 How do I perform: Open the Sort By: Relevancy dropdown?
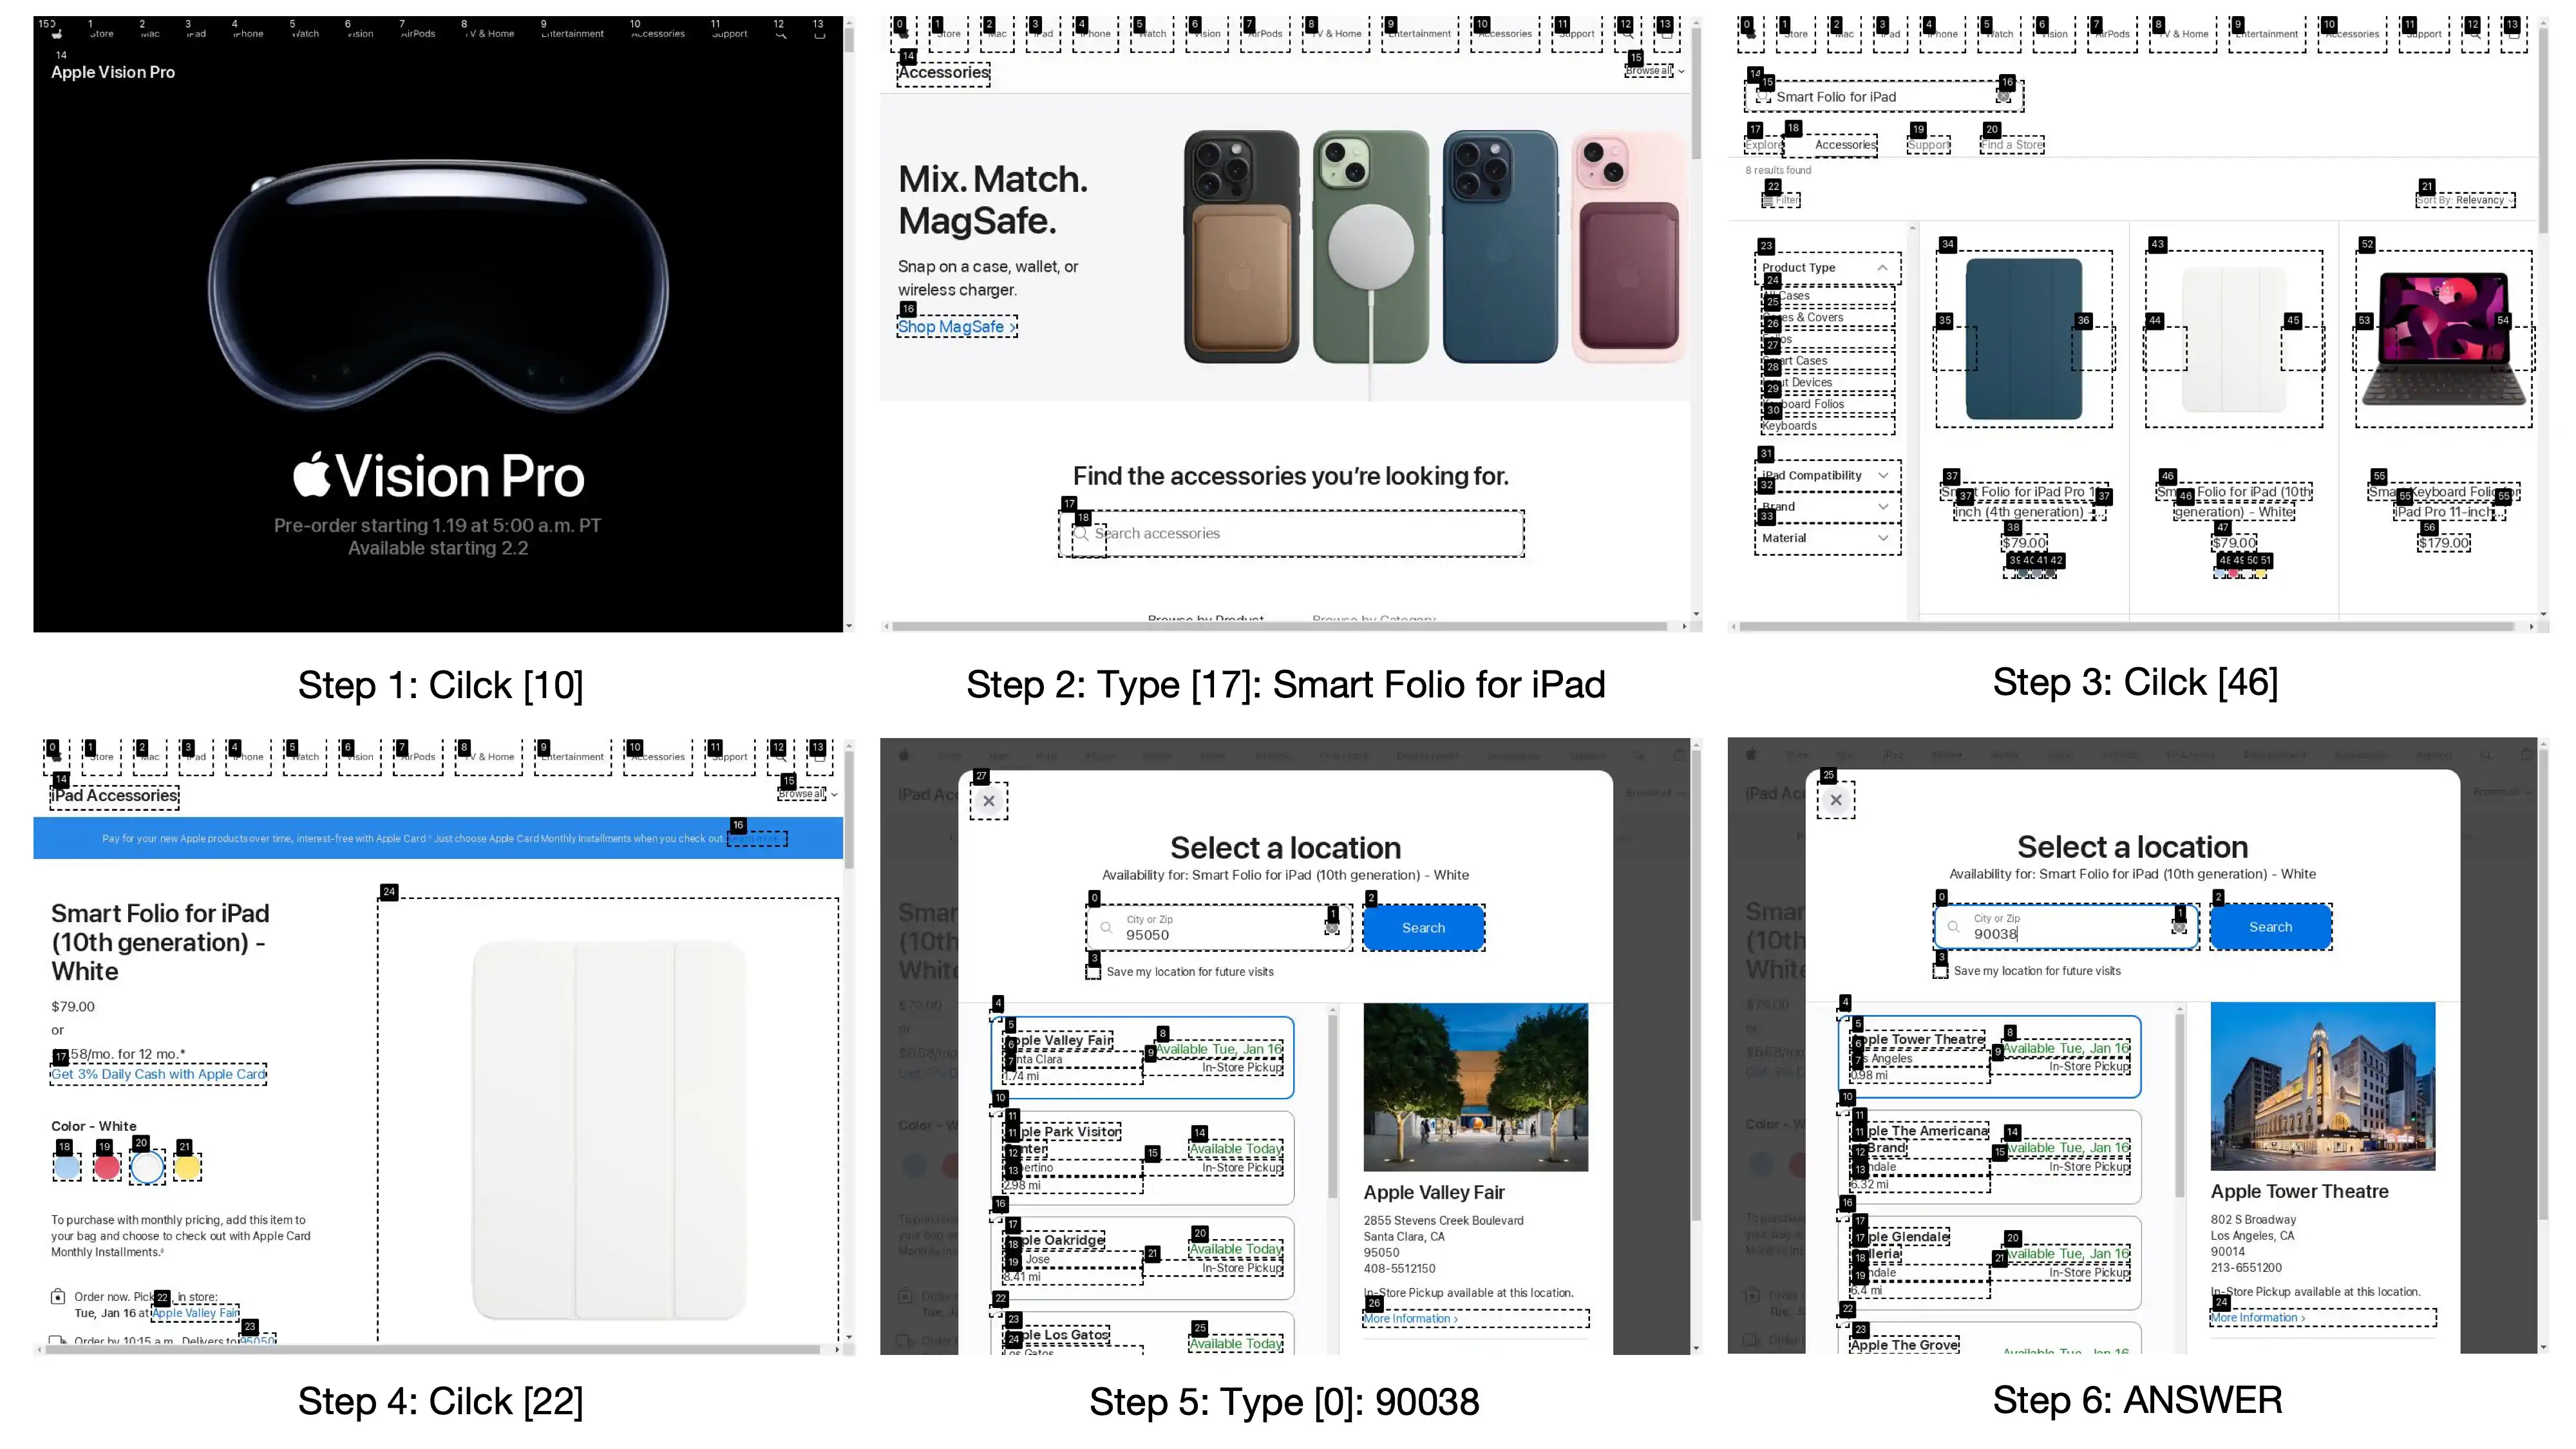[x=2465, y=200]
